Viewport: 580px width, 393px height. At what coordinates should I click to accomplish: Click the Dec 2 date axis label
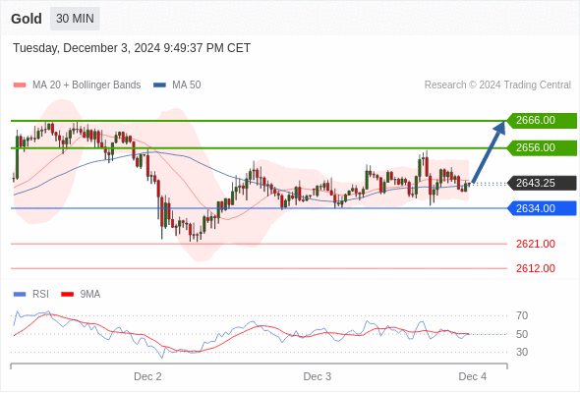(x=147, y=376)
